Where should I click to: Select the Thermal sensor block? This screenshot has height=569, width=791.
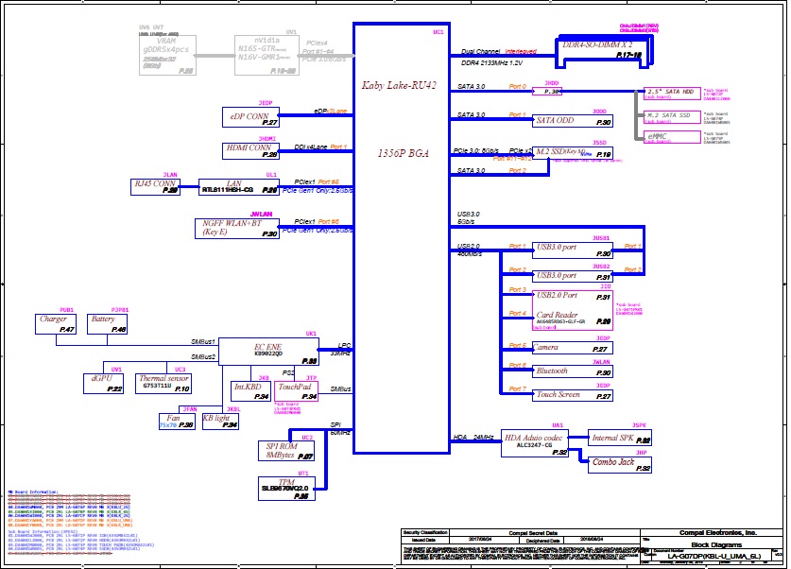tap(163, 384)
